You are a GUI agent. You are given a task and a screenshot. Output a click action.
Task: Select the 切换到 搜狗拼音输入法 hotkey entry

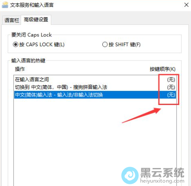click(95, 87)
